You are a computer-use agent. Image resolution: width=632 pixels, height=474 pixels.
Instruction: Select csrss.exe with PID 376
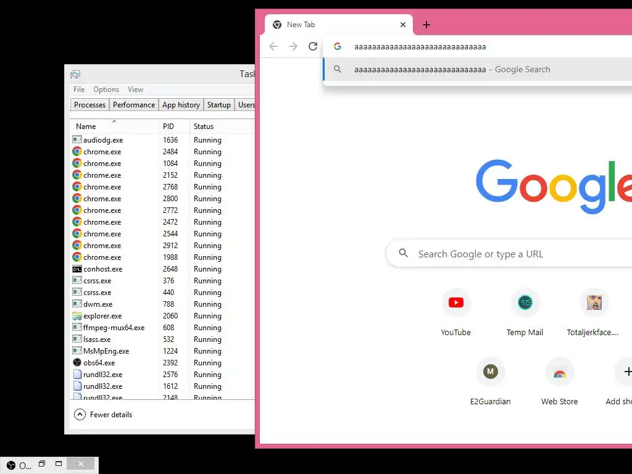(x=162, y=281)
